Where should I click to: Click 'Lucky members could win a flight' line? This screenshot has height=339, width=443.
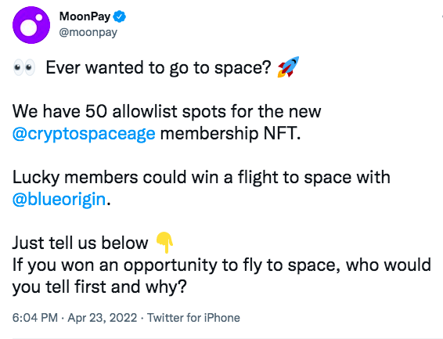[201, 178]
